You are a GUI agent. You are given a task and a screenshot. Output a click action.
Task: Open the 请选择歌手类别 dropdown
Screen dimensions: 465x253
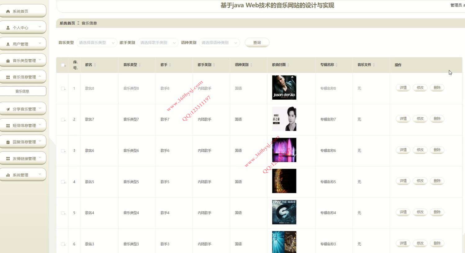click(x=158, y=43)
